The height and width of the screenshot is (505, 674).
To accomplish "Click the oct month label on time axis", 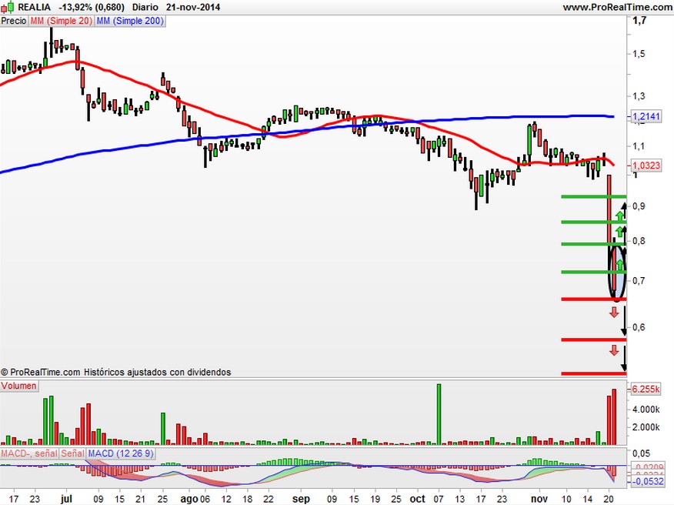I will (417, 499).
